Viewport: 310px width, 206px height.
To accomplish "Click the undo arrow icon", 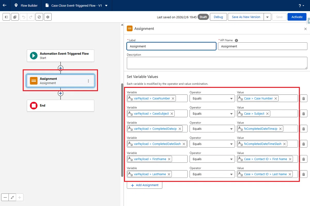I will tap(24, 17).
